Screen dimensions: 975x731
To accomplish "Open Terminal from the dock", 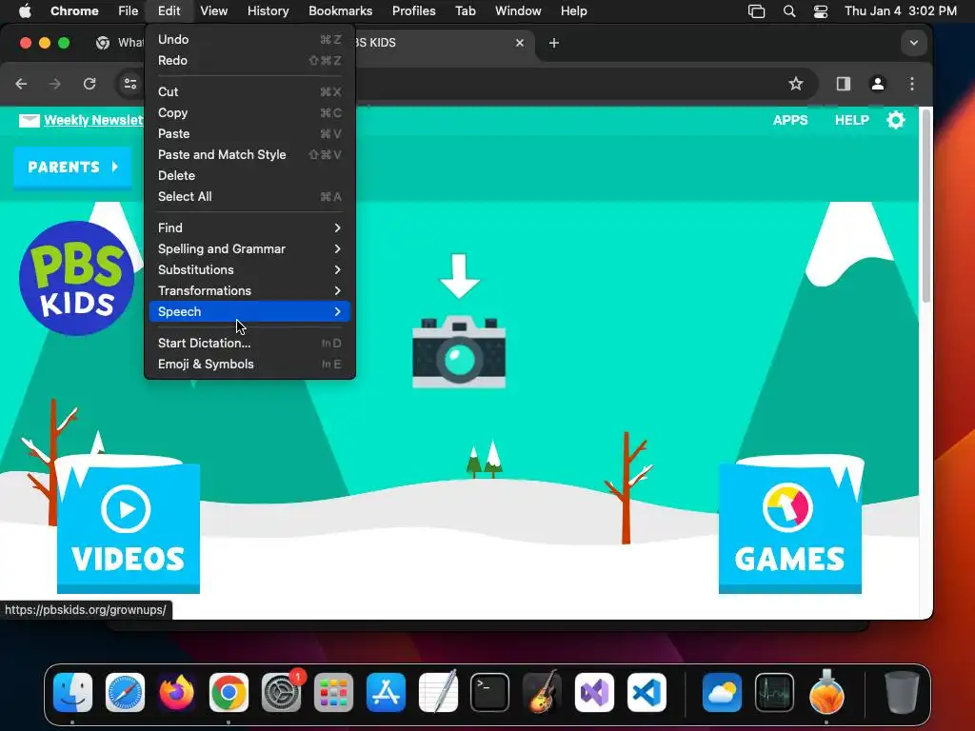I will tap(490, 693).
